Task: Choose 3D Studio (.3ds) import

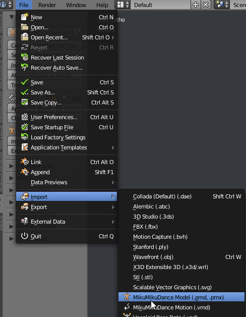Action: [x=181, y=217]
